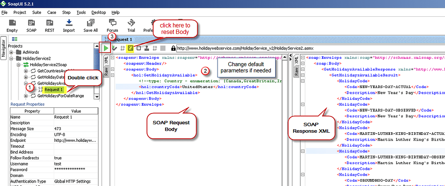Open the Help menu

coord(116,12)
